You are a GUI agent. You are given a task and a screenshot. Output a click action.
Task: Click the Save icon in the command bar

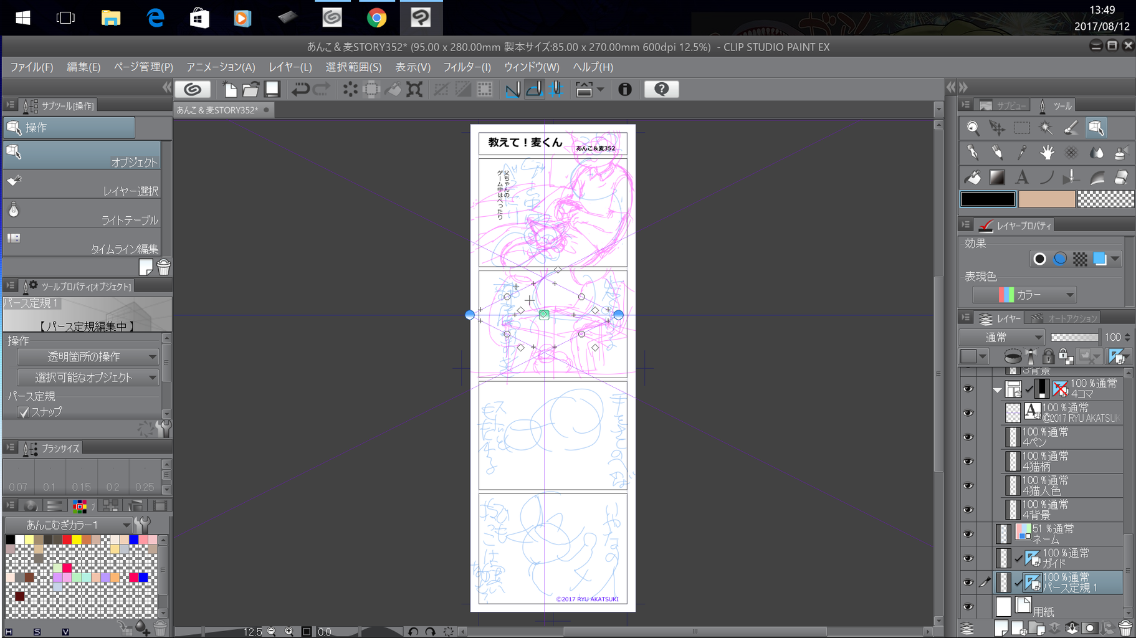[272, 89]
